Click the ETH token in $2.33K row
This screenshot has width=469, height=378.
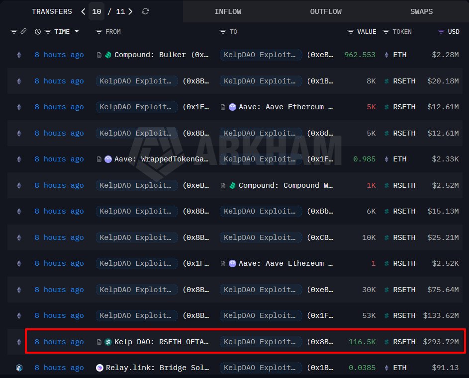pos(399,159)
